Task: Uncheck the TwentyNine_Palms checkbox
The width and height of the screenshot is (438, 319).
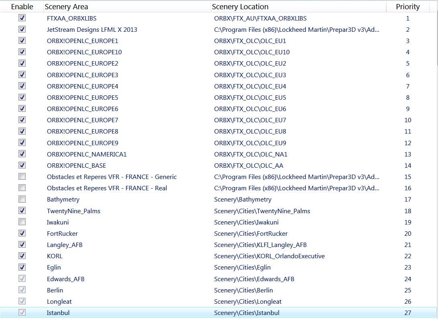Action: [22, 210]
